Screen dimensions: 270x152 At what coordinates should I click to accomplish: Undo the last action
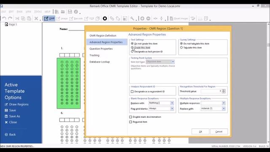(4, 19)
